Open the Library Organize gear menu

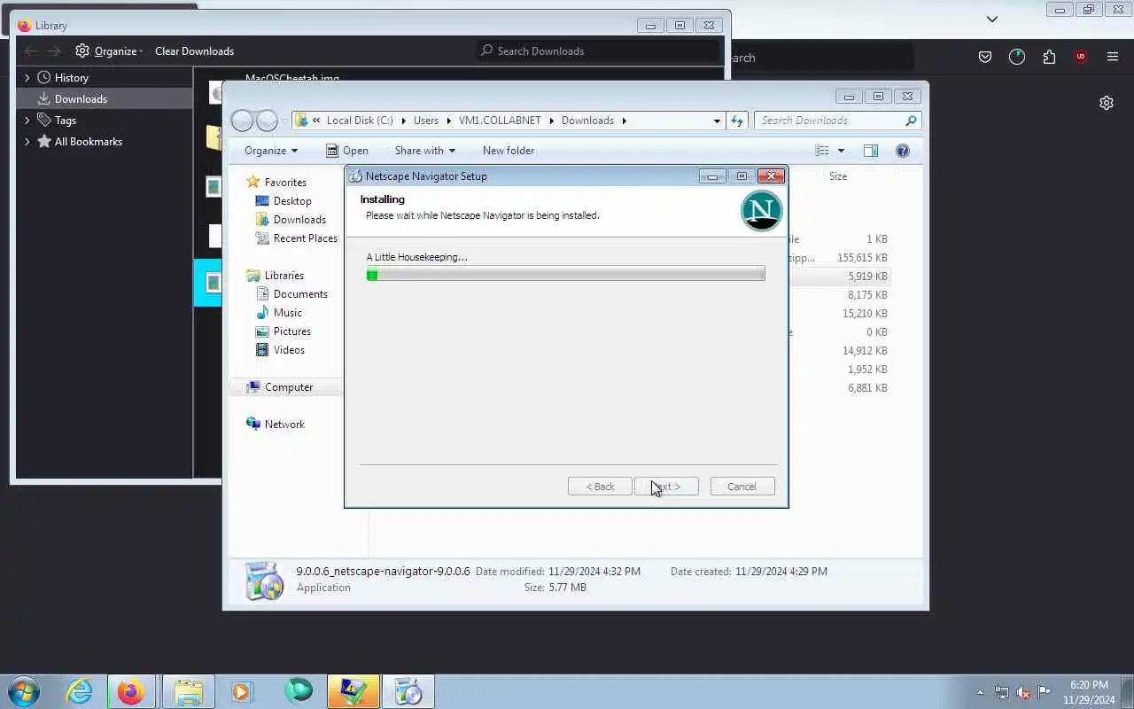109,51
